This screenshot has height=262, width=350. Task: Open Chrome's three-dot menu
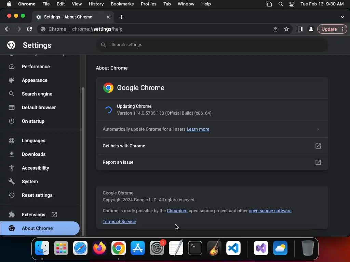click(x=342, y=29)
